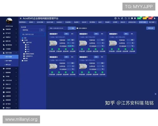
Task: Collapse the 门诊楼 tree node arrow
Action: pos(21,40)
